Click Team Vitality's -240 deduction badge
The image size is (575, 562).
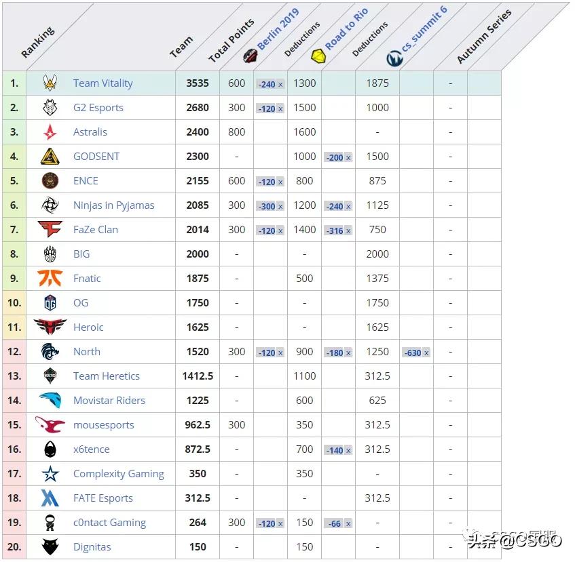(x=270, y=84)
